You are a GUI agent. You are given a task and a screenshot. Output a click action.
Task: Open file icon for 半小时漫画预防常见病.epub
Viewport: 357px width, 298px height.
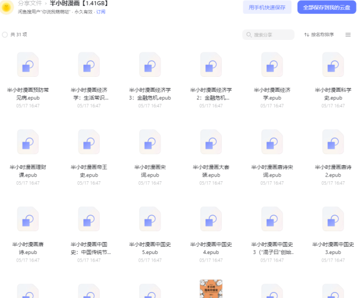[x=28, y=64]
